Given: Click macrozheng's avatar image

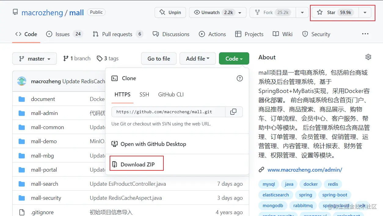Looking at the screenshot, I should click(22, 81).
